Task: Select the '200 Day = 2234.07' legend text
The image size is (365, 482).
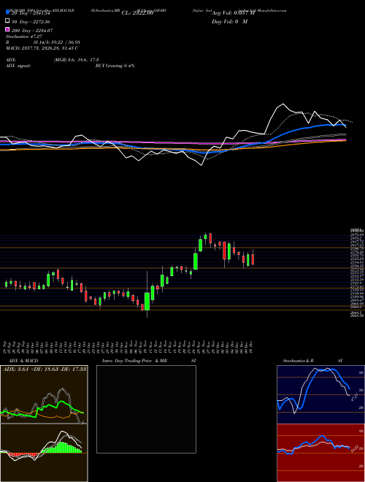Action: pos(32,31)
